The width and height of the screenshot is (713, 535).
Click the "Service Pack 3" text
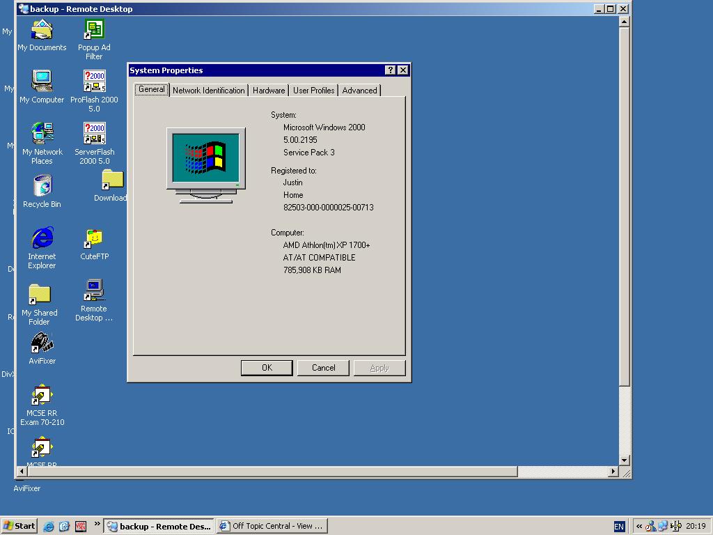(308, 153)
